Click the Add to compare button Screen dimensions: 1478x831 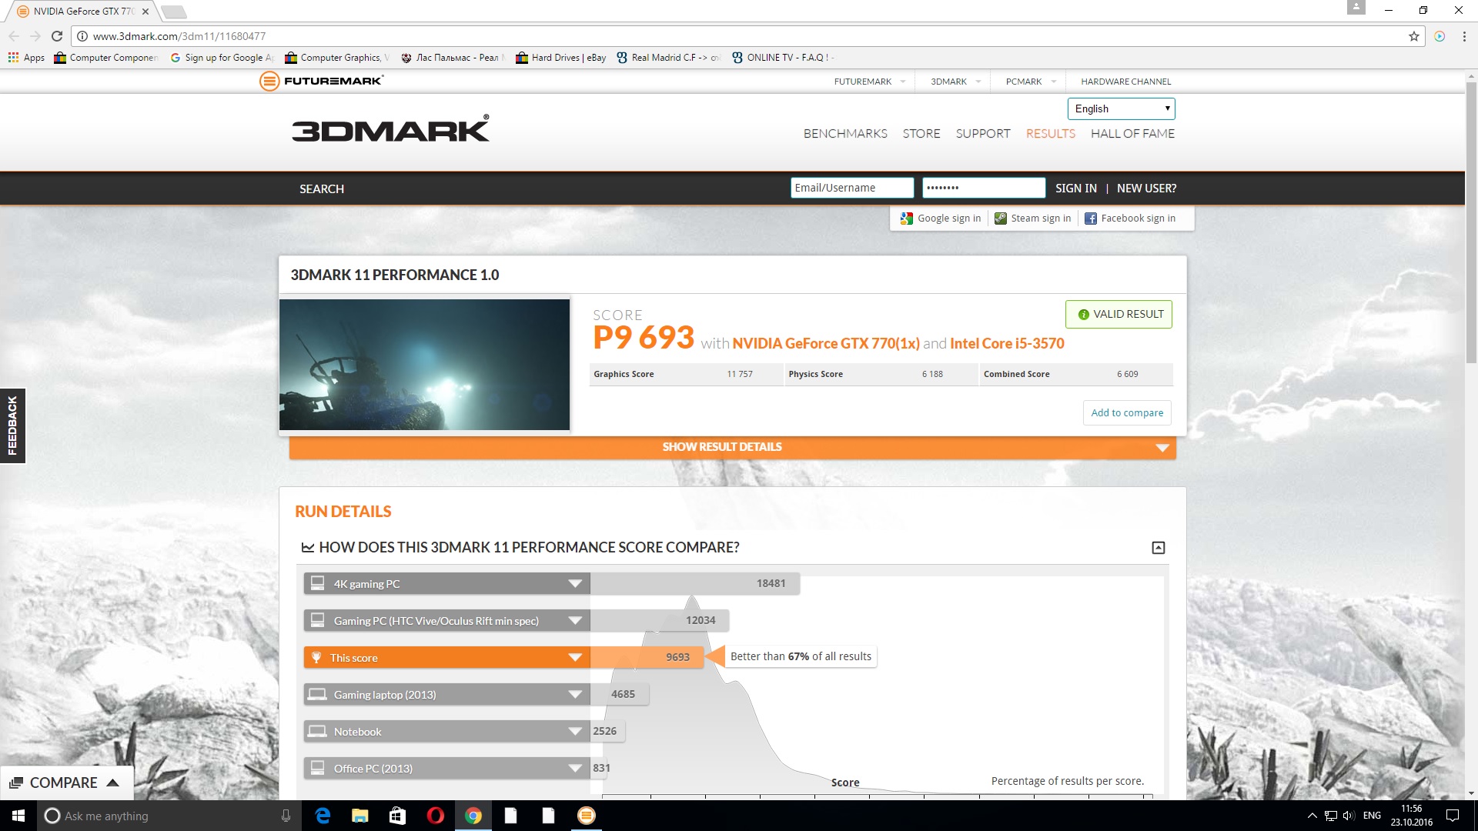tap(1127, 413)
